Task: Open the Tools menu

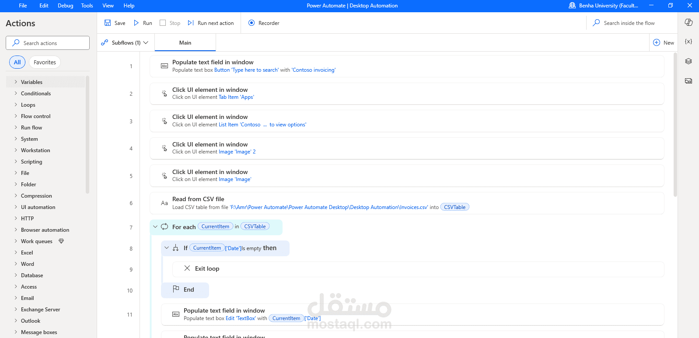Action: point(87,6)
